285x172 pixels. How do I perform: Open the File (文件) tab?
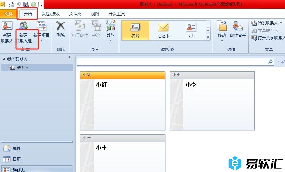[x=9, y=14]
